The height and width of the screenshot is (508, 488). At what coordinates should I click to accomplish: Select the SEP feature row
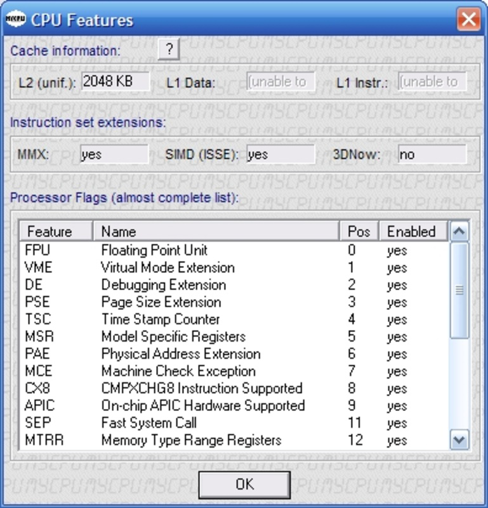pyautogui.click(x=234, y=423)
